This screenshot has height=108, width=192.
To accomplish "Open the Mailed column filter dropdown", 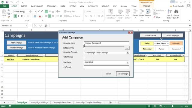I will click(x=16, y=55).
